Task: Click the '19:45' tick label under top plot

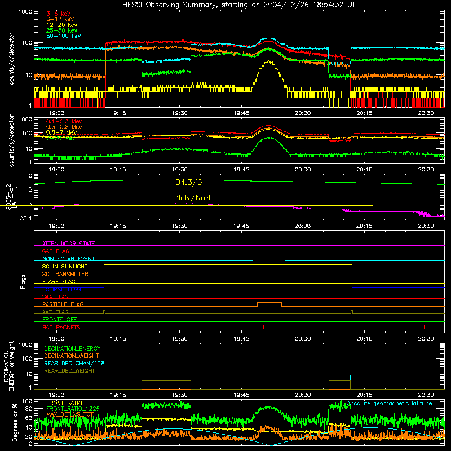Action: point(241,113)
